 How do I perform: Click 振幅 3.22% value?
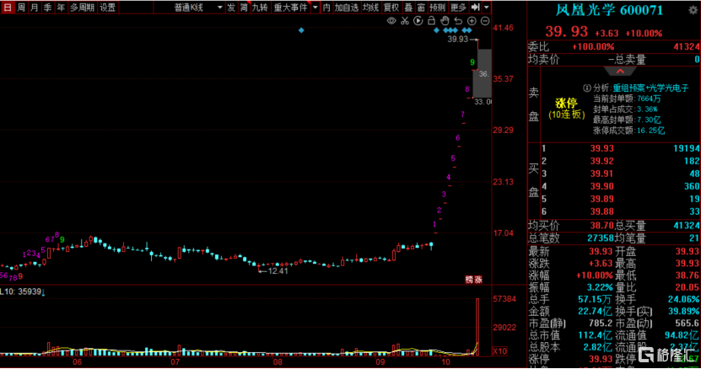tap(600, 287)
